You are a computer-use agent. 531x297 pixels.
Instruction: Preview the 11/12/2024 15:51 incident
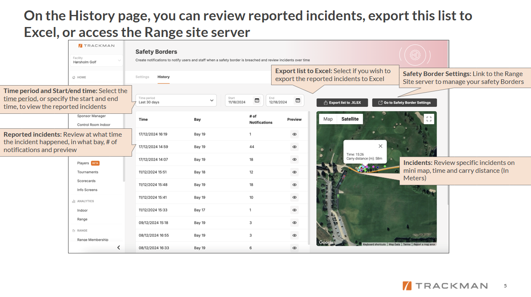294,172
